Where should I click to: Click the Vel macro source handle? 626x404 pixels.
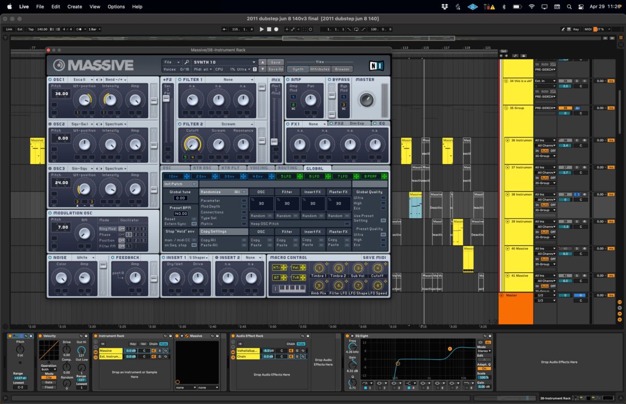tap(303, 268)
